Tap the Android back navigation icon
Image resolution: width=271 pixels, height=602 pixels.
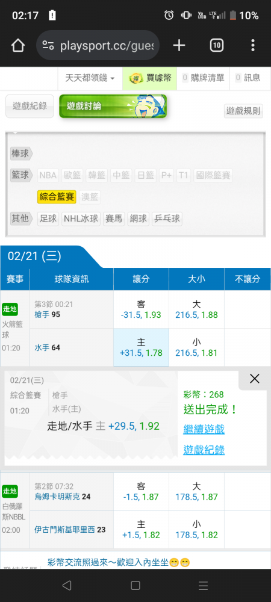(x=67, y=585)
